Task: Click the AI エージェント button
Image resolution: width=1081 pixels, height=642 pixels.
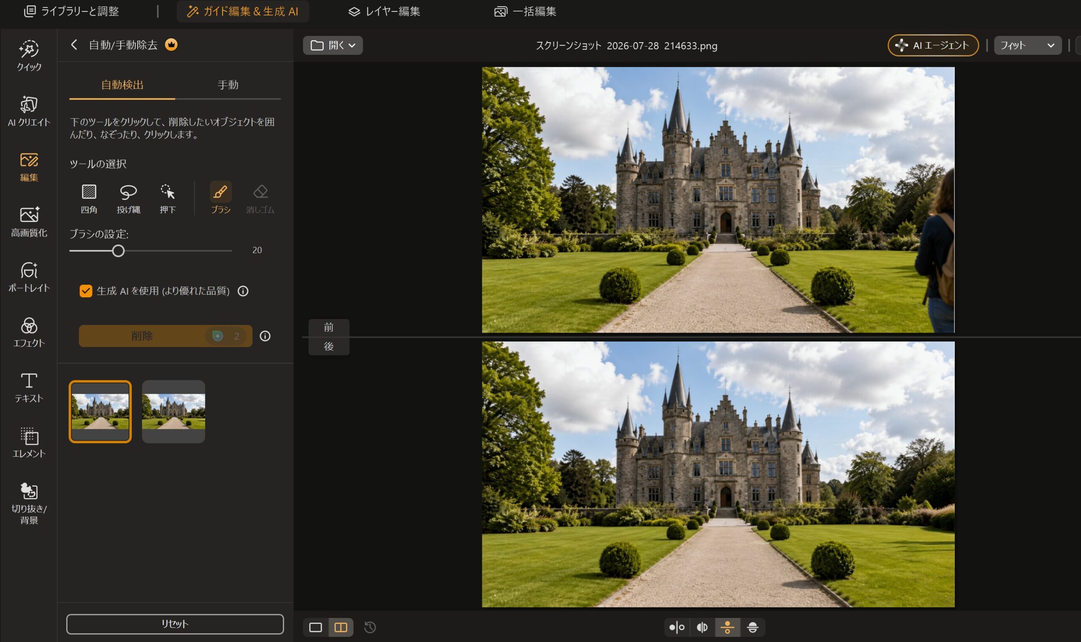Action: pyautogui.click(x=933, y=46)
